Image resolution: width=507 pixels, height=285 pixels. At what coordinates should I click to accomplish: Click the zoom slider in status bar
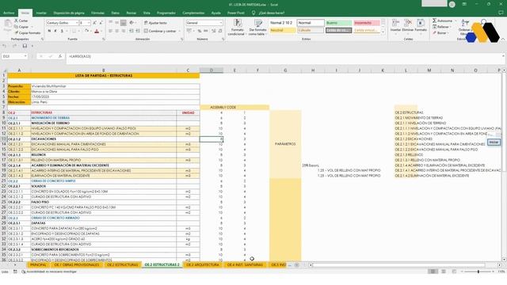tap(478, 272)
